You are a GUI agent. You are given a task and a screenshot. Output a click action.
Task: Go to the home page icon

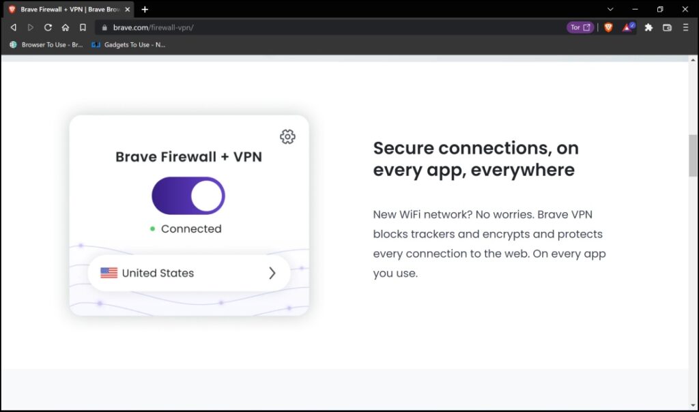(x=66, y=27)
